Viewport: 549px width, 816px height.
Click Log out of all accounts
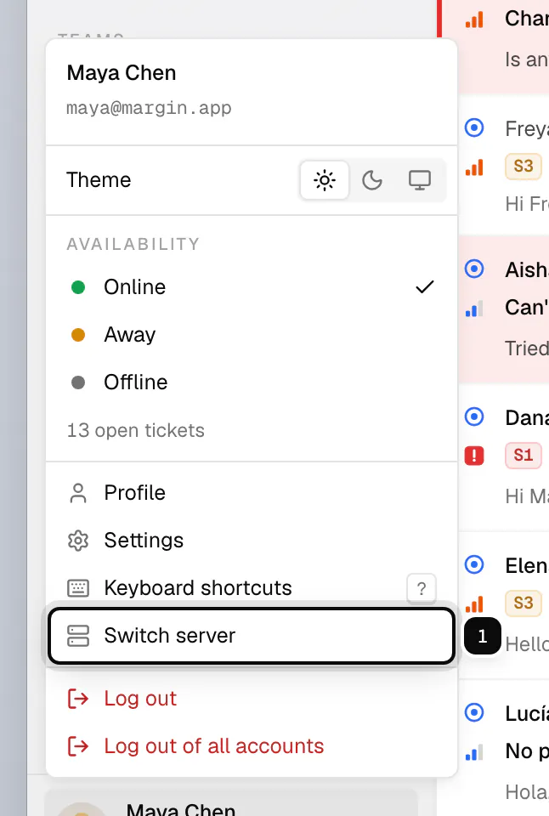252,746
